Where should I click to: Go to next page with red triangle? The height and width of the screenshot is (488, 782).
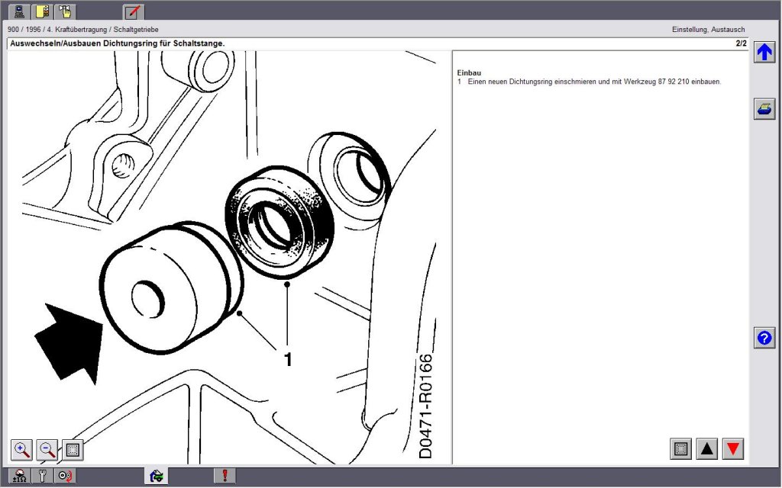point(732,448)
